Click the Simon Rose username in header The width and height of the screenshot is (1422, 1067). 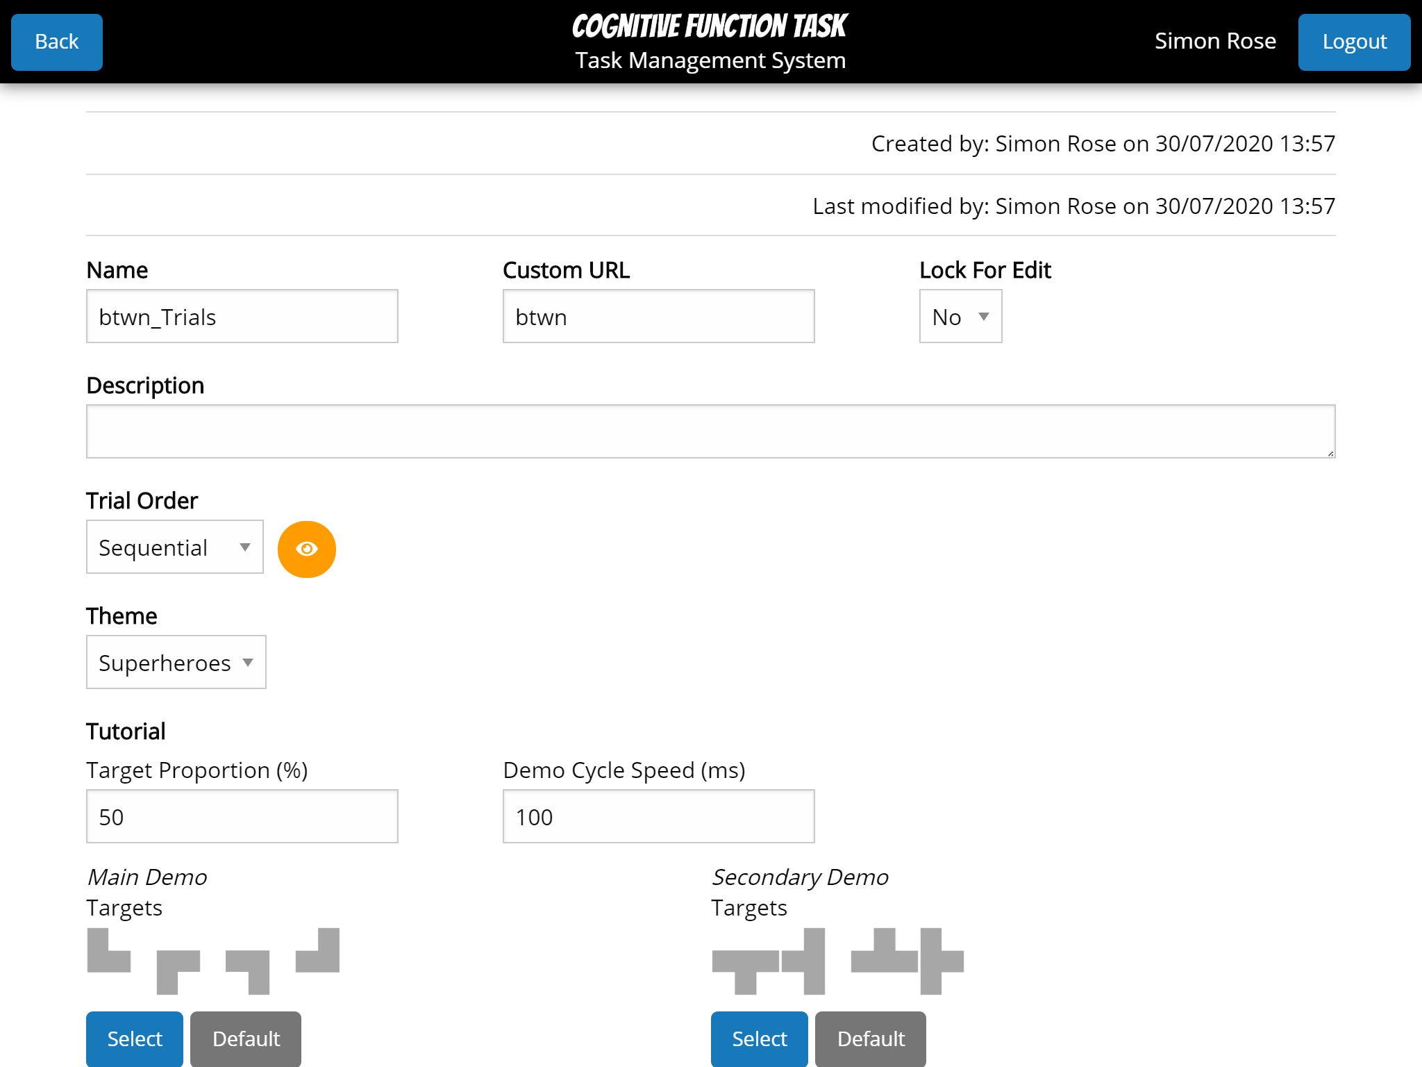pos(1215,41)
